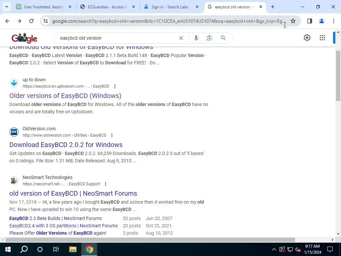Close the Search Labs tab
The height and width of the screenshot is (256, 341).
pyautogui.click(x=197, y=7)
